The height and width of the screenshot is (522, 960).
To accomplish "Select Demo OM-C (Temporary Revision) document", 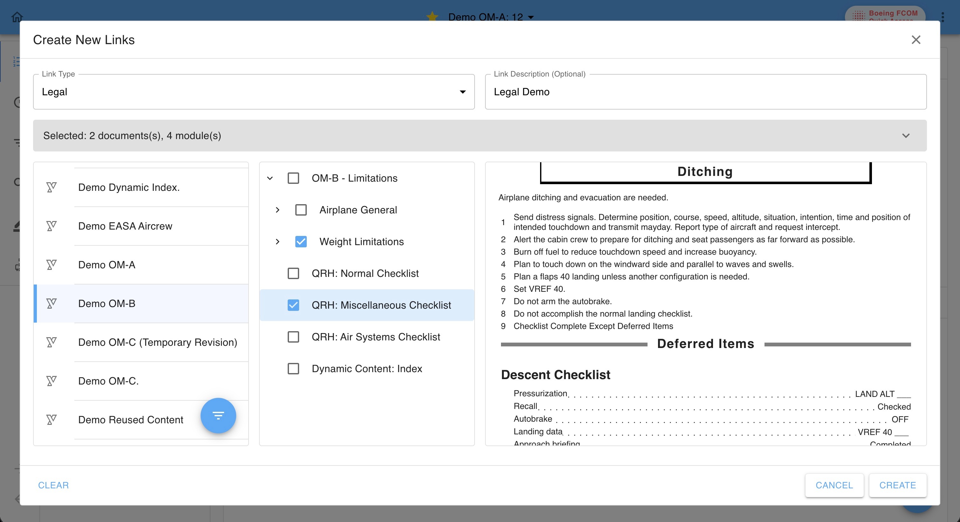I will [x=157, y=342].
